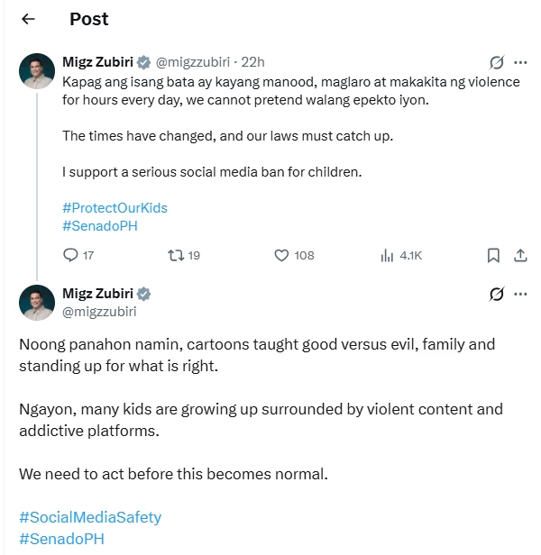Screen dimensions: 541x555
Task: Go back using the arrow icon
Action: (x=28, y=19)
